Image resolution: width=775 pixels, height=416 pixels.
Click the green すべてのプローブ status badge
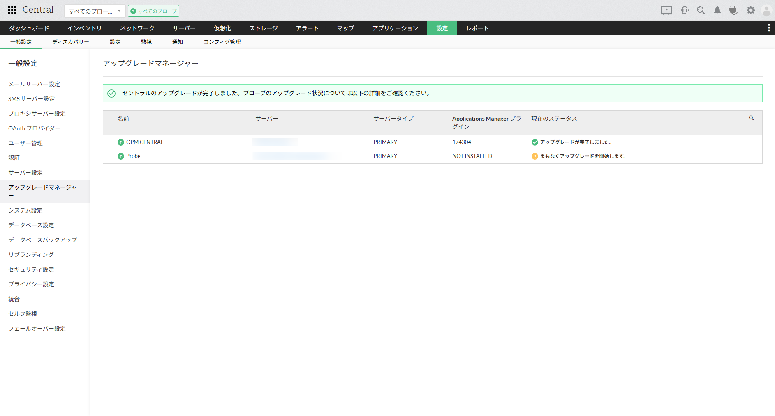(x=153, y=11)
